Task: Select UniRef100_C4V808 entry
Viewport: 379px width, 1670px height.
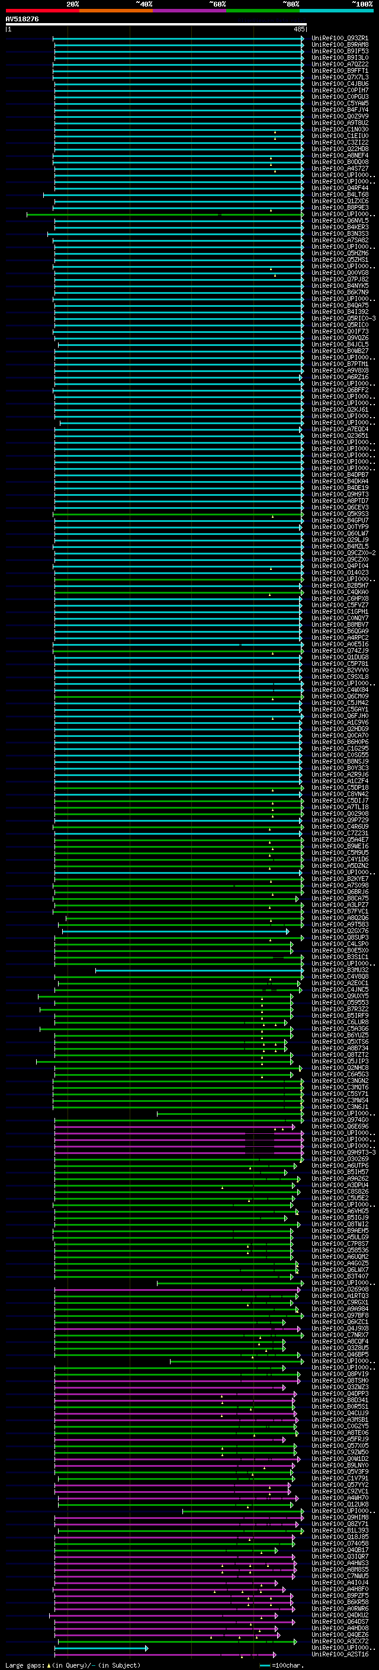Action: coord(339,977)
